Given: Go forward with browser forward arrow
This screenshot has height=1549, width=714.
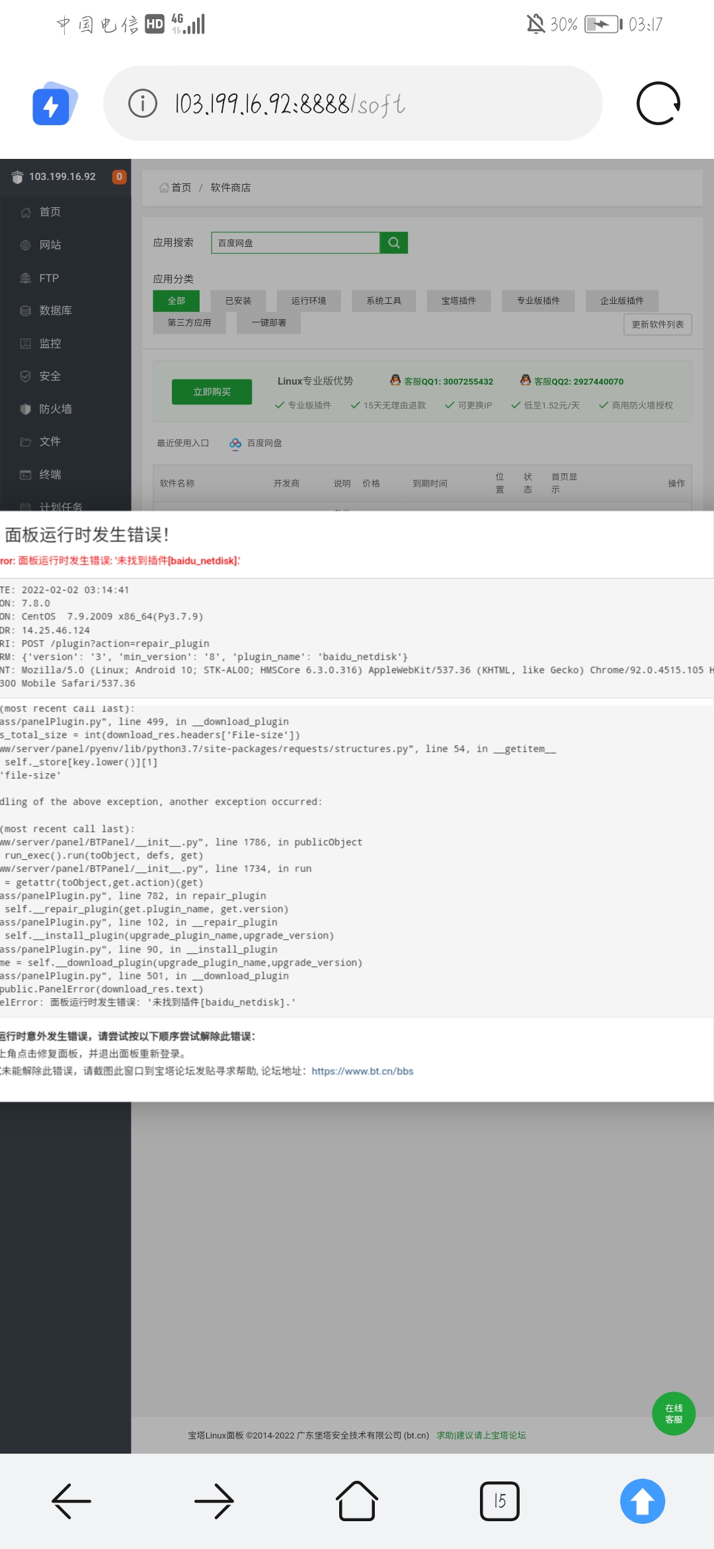Looking at the screenshot, I should point(214,1501).
